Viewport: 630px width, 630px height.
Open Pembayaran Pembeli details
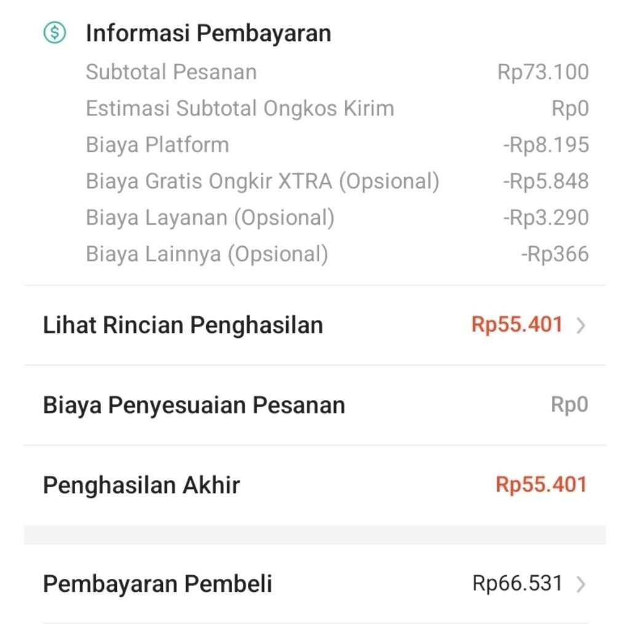tap(314, 584)
